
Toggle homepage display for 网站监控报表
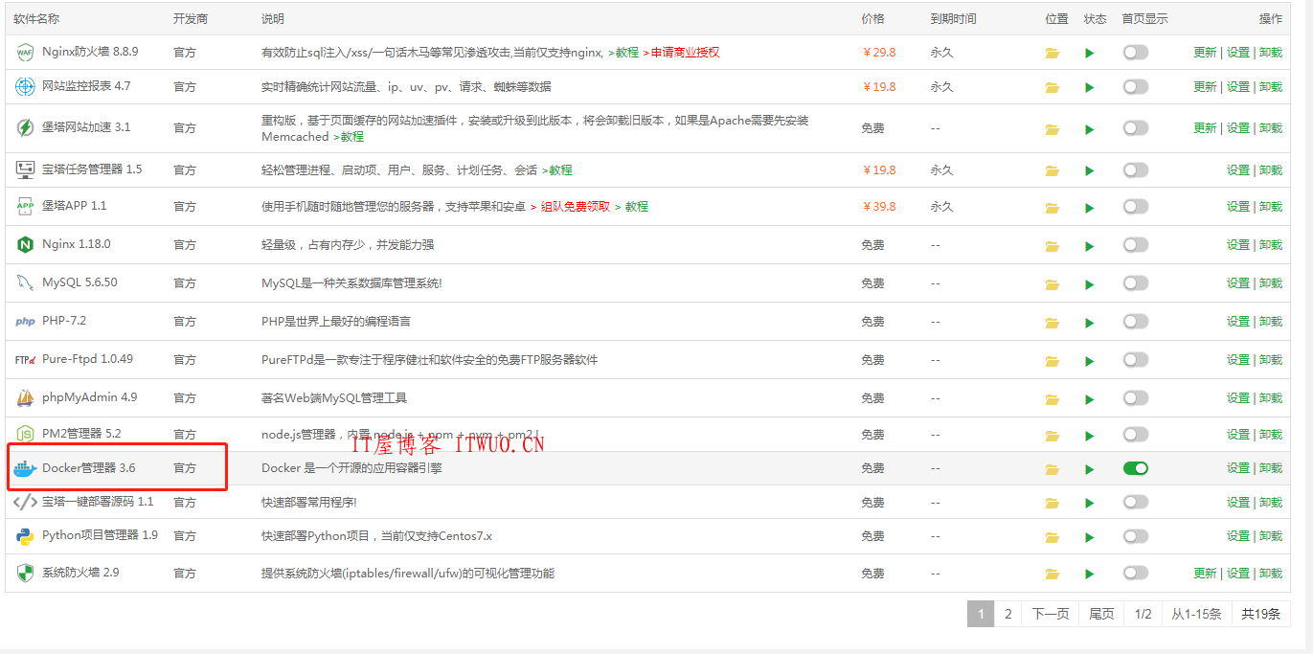coord(1136,86)
